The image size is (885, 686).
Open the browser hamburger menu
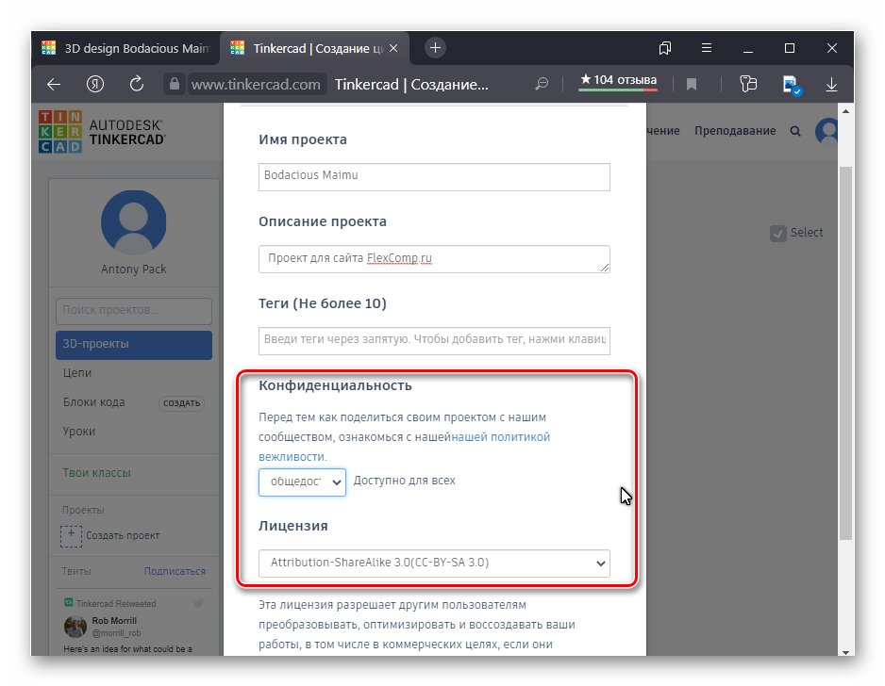(x=707, y=48)
